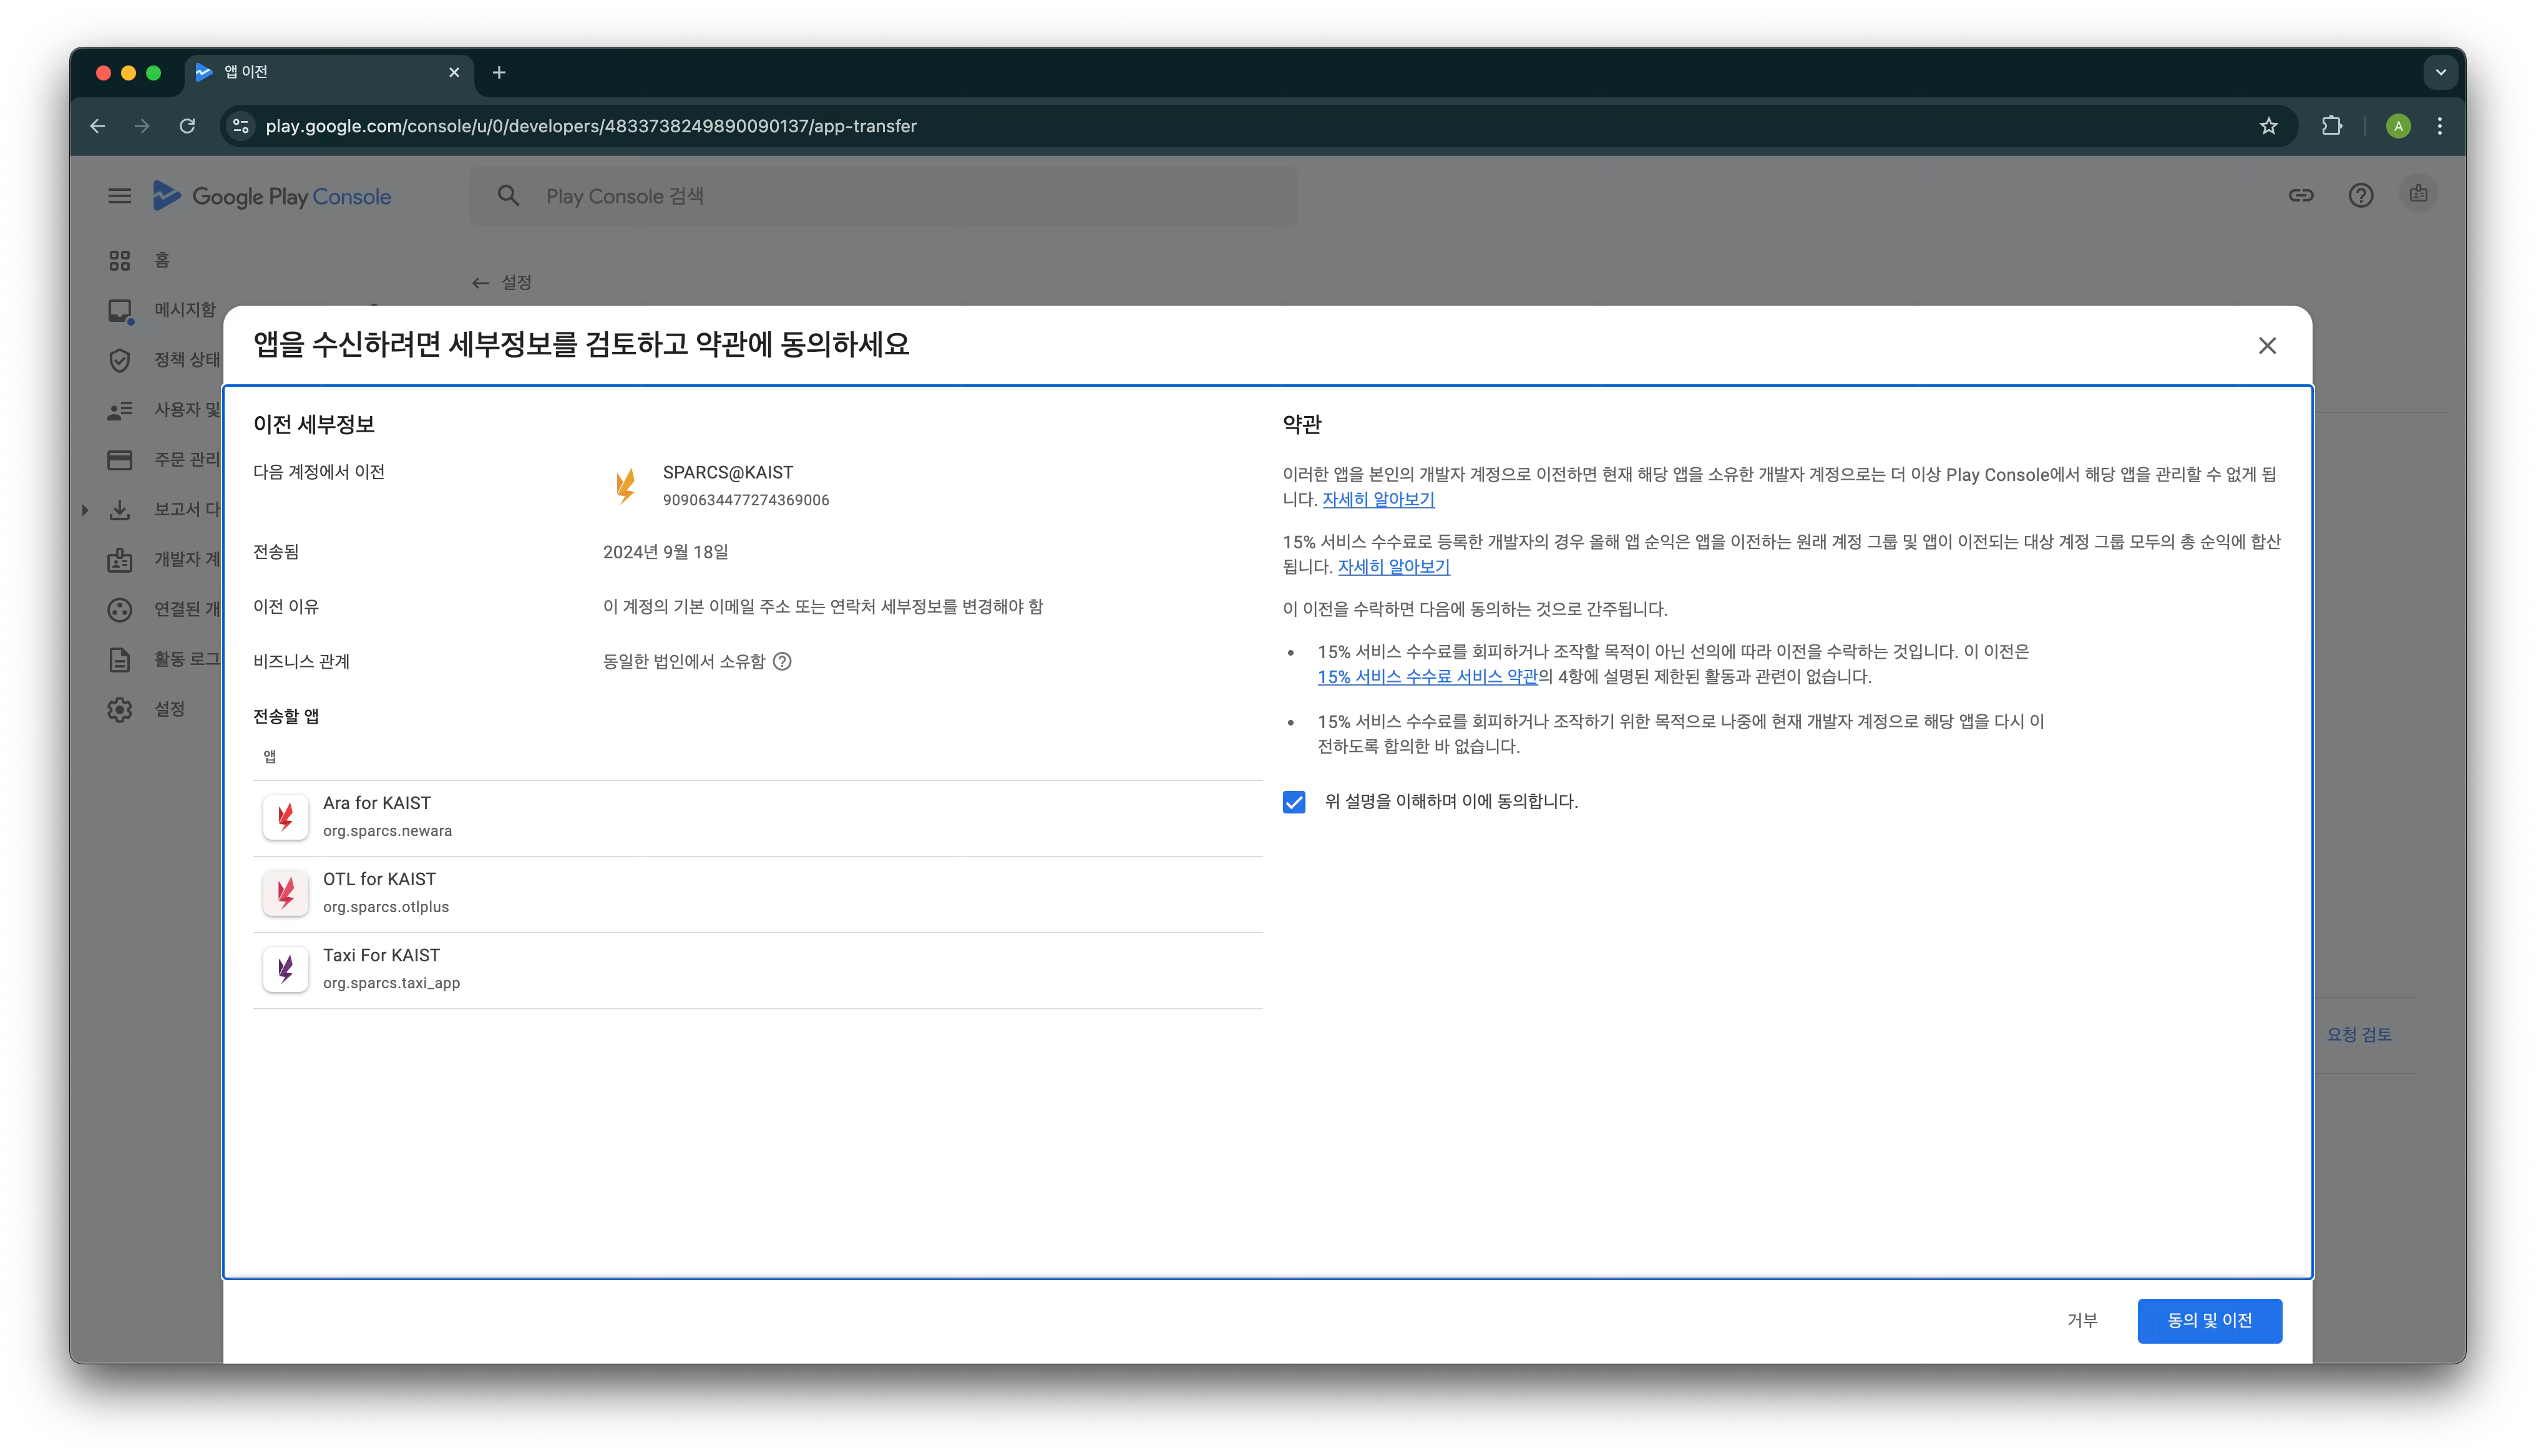Click the Ara for KAIST app name
The image size is (2536, 1456).
coord(377,803)
